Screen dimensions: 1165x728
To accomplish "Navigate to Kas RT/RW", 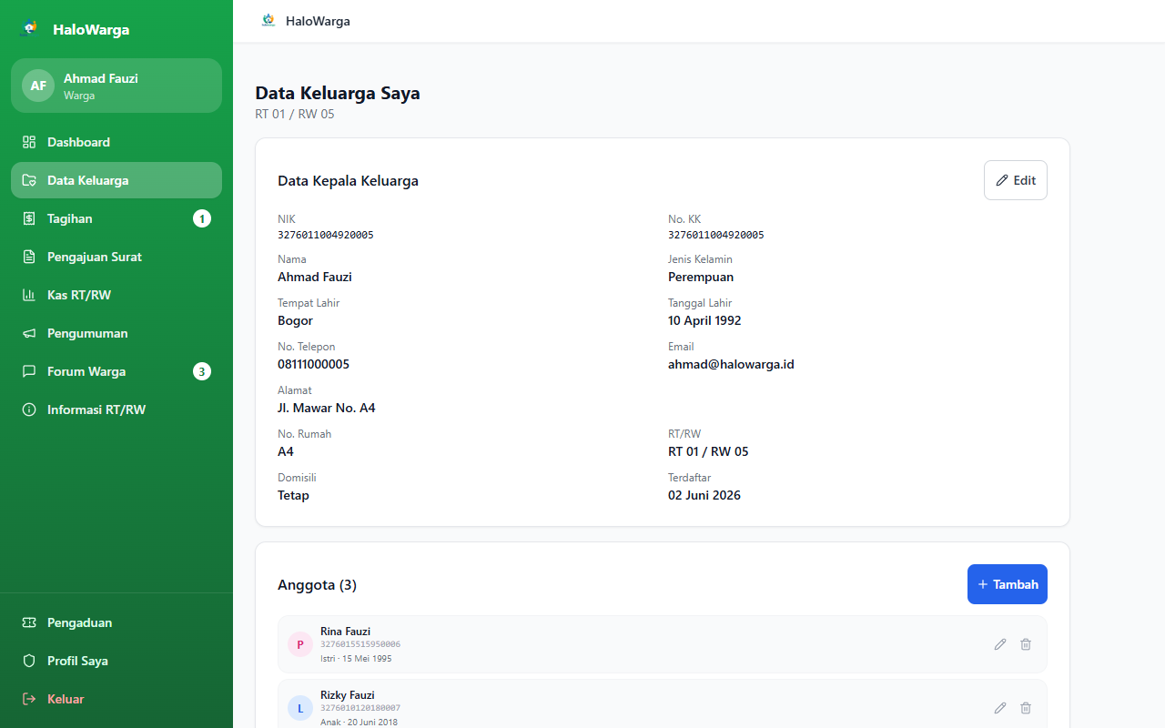I will coord(116,295).
